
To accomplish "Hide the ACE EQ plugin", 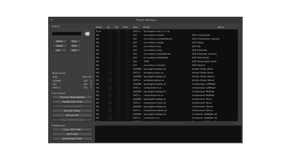I will (127, 46).
